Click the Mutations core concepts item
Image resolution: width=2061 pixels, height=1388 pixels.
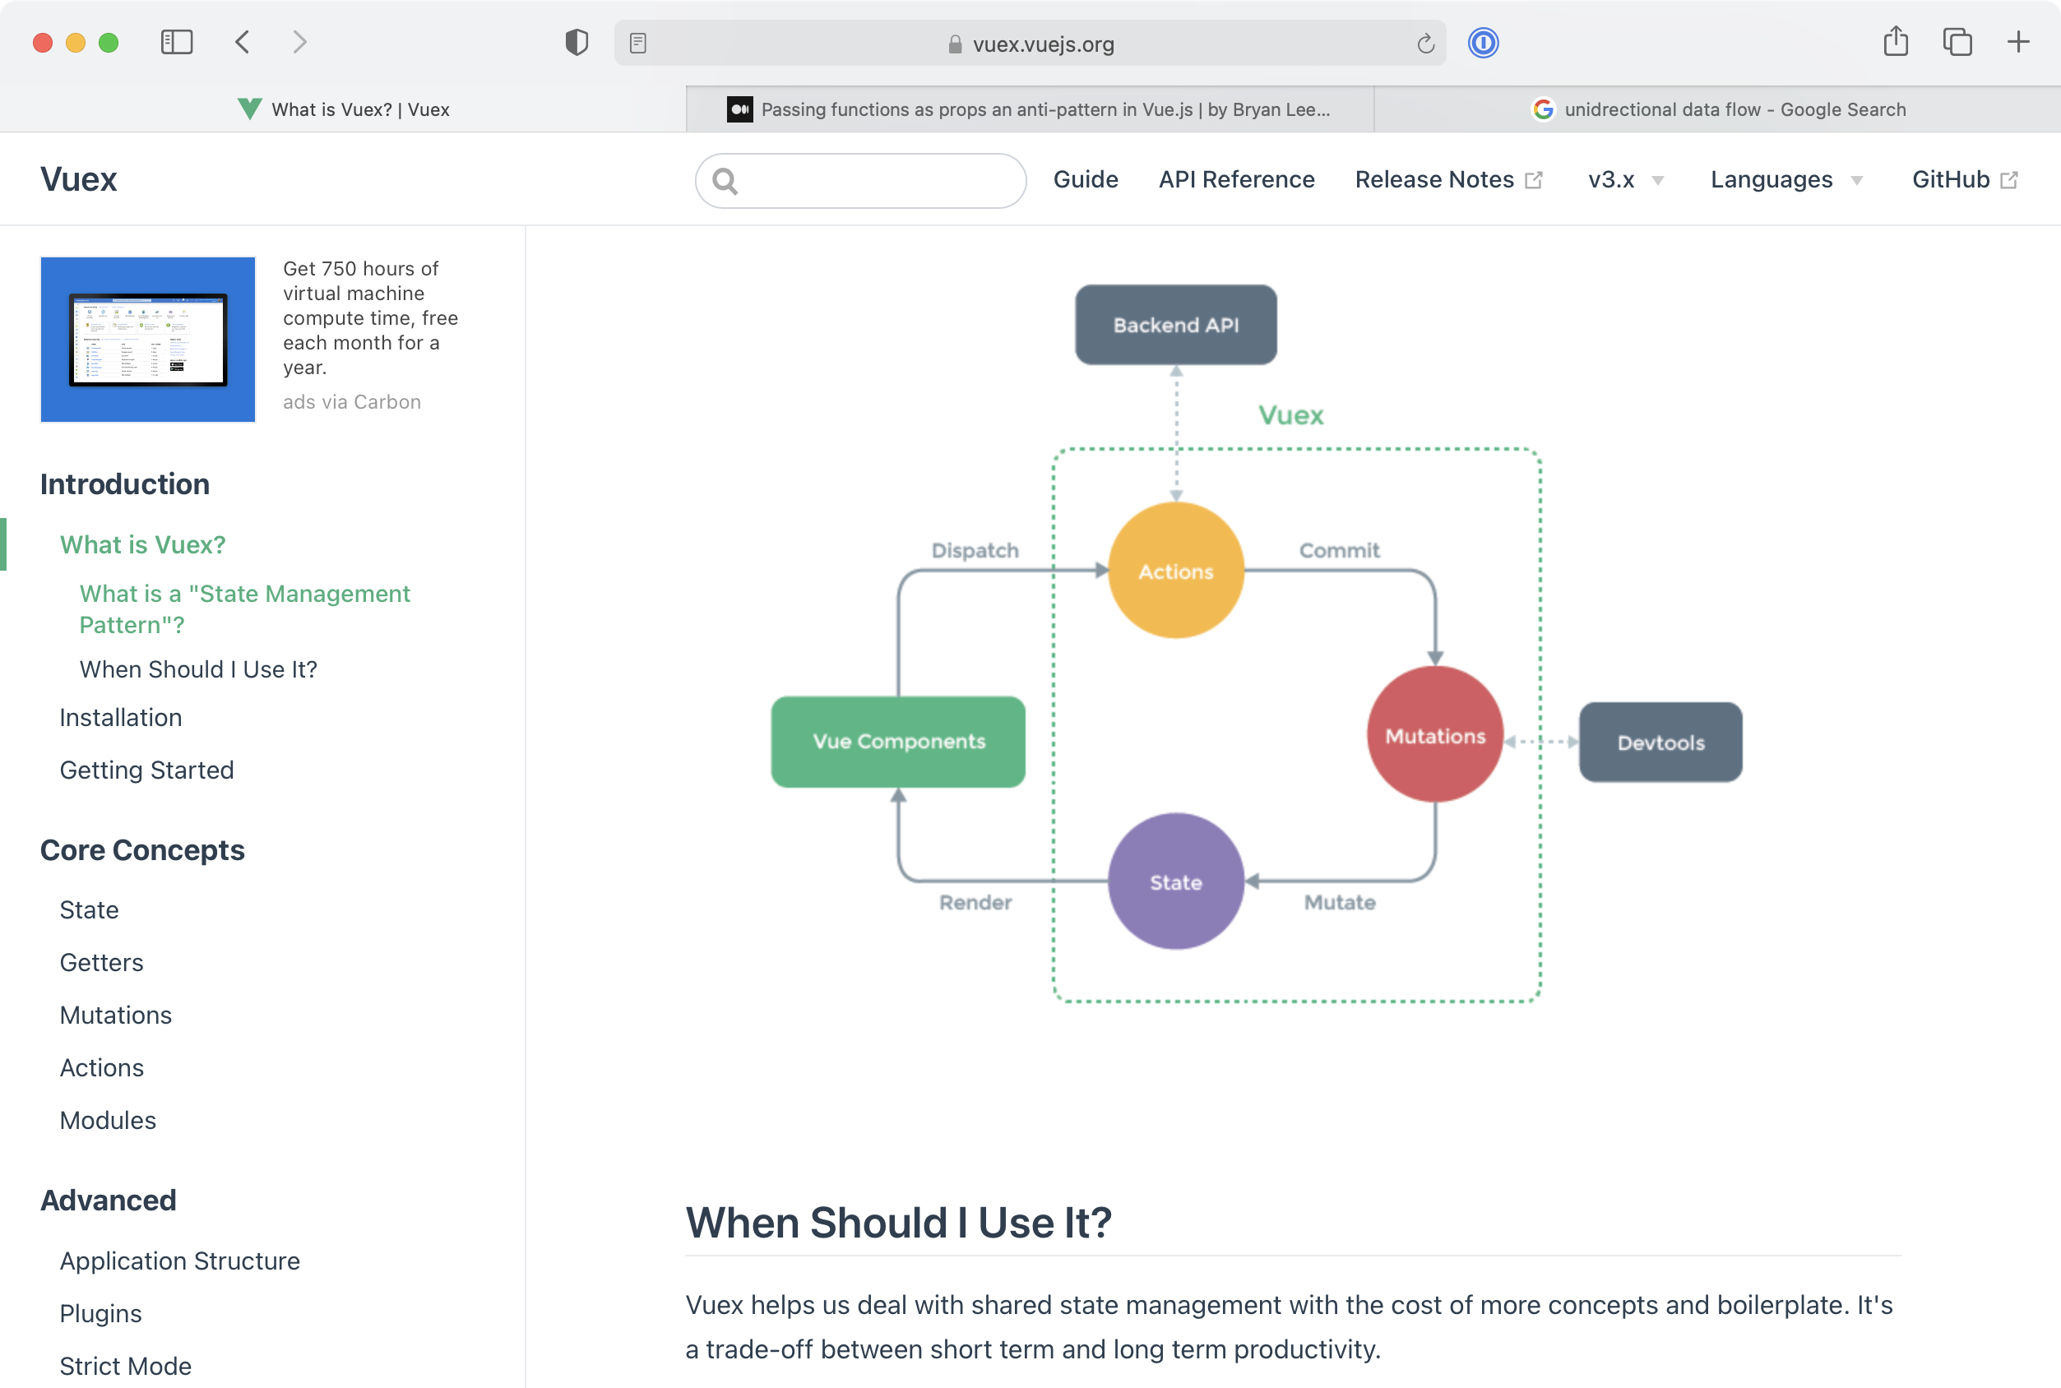coord(116,1015)
